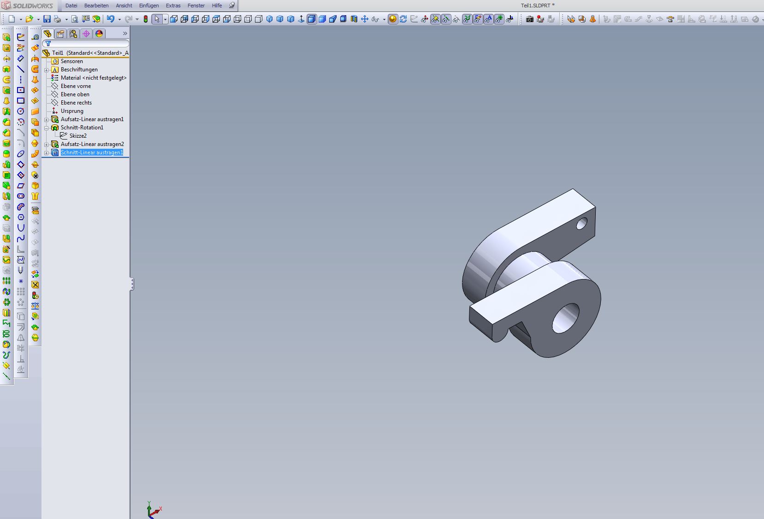The width and height of the screenshot is (764, 519).
Task: Expand the Beschriftungen tree node
Action: [x=47, y=70]
